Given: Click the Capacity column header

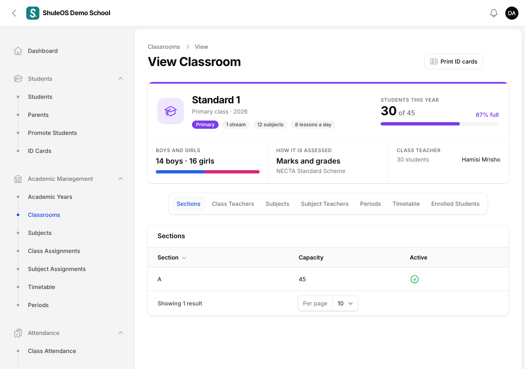Looking at the screenshot, I should click(x=311, y=257).
